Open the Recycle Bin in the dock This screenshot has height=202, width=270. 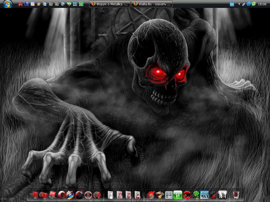click(236, 195)
